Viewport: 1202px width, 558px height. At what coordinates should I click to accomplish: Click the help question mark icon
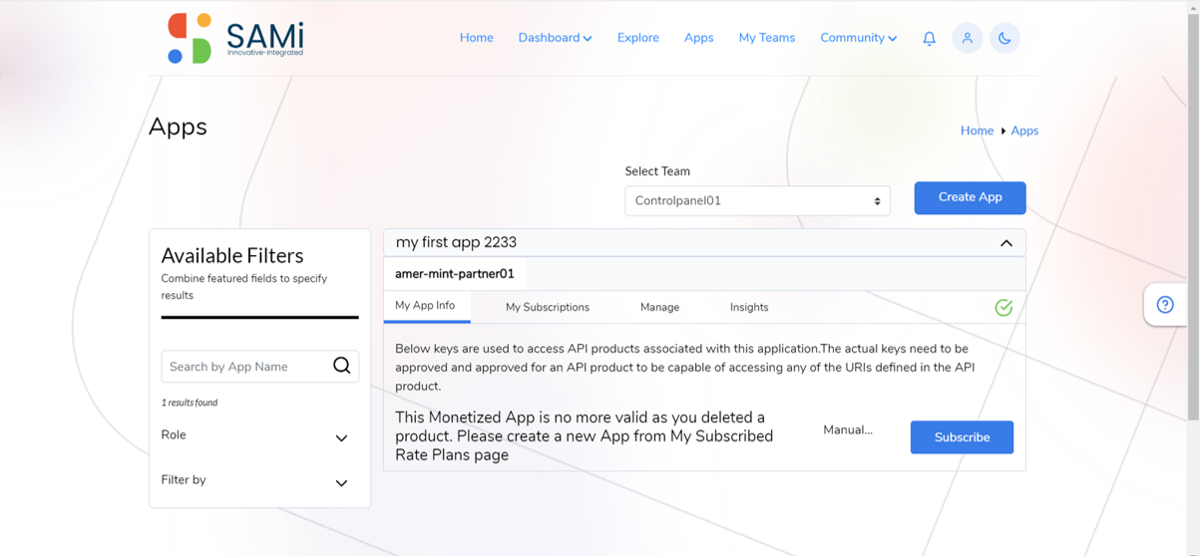(x=1165, y=305)
